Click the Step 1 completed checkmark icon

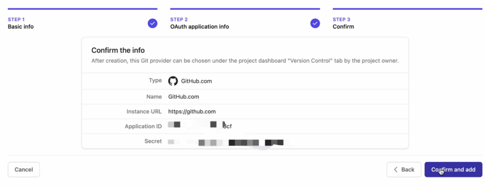(x=153, y=23)
